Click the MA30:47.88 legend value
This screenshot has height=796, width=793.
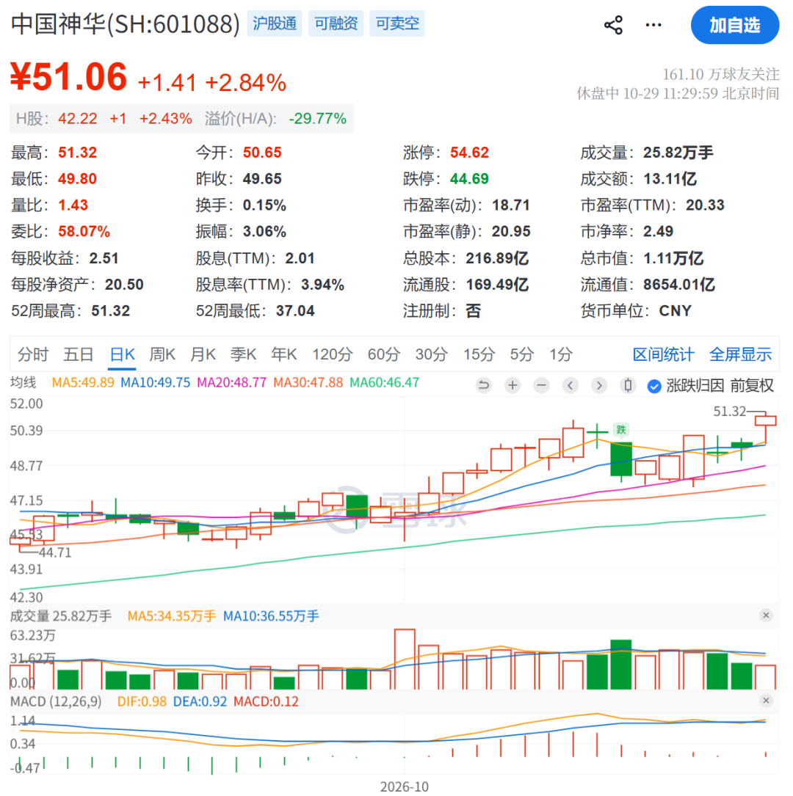point(308,382)
